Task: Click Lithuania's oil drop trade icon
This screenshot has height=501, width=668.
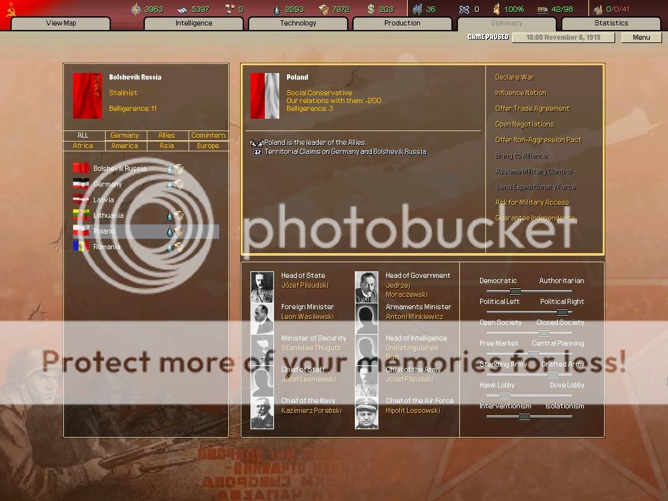Action: pyautogui.click(x=170, y=216)
